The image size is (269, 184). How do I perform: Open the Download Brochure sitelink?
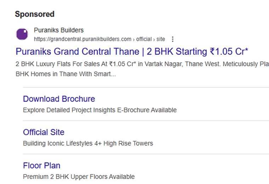pos(59,99)
